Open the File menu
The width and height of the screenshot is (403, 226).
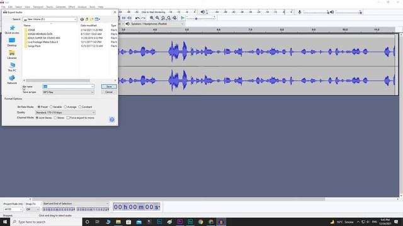3,7
